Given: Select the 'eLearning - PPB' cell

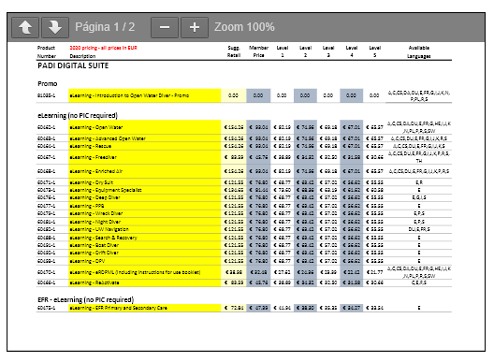Looking at the screenshot, I should point(145,206).
